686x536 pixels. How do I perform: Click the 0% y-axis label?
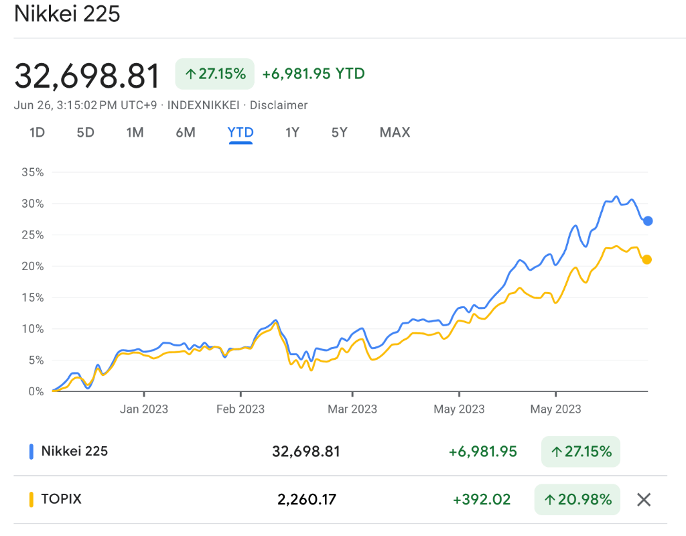pyautogui.click(x=36, y=391)
